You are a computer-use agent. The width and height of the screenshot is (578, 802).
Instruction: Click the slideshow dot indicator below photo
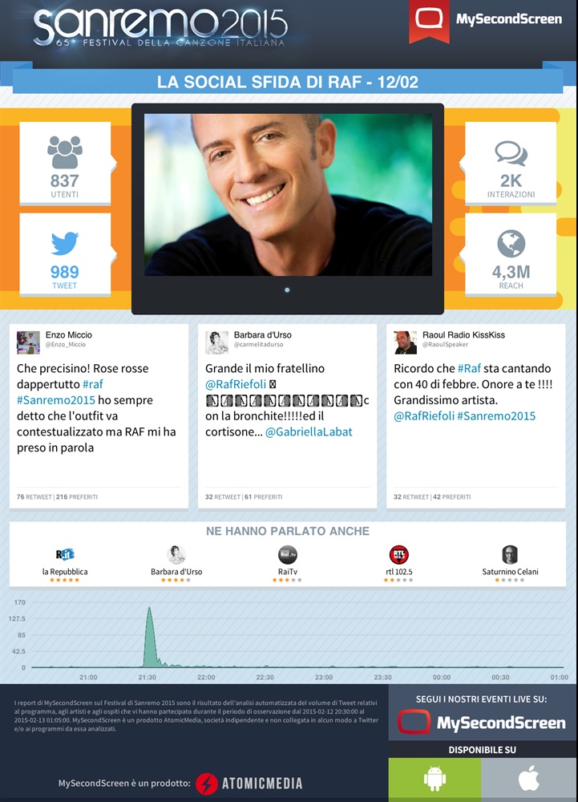point(287,290)
